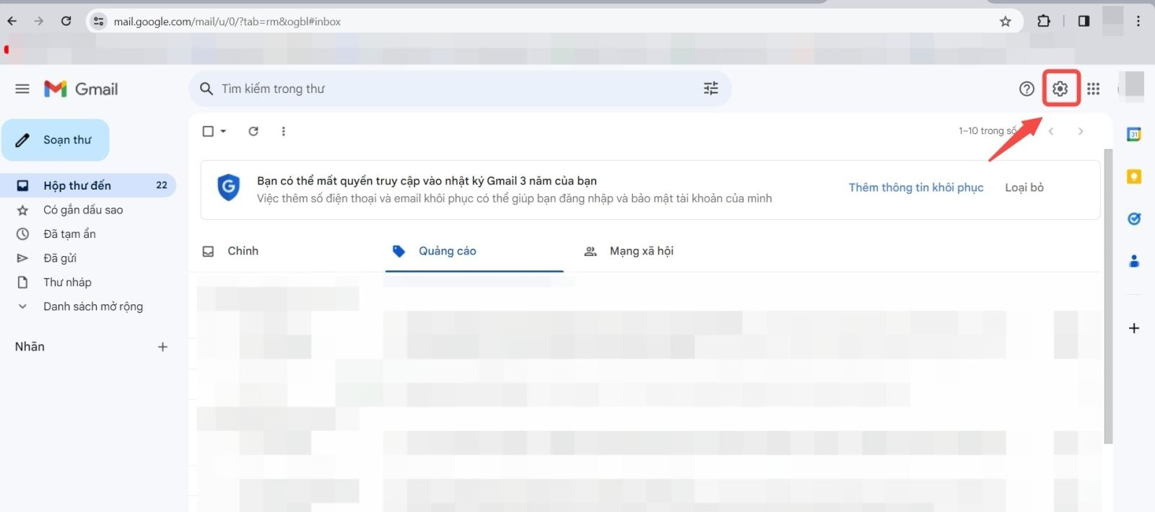
Task: Click the browser address bar URL
Action: 227,22
